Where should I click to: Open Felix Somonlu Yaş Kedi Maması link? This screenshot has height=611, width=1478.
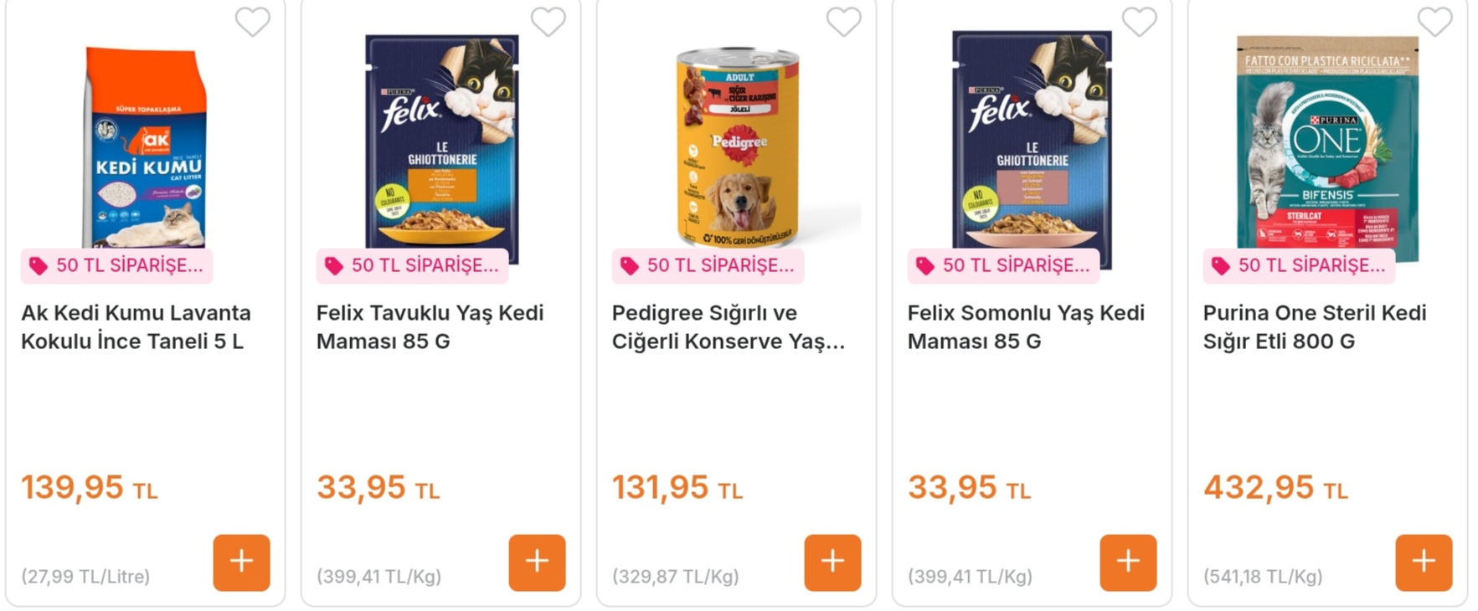pyautogui.click(x=1026, y=326)
